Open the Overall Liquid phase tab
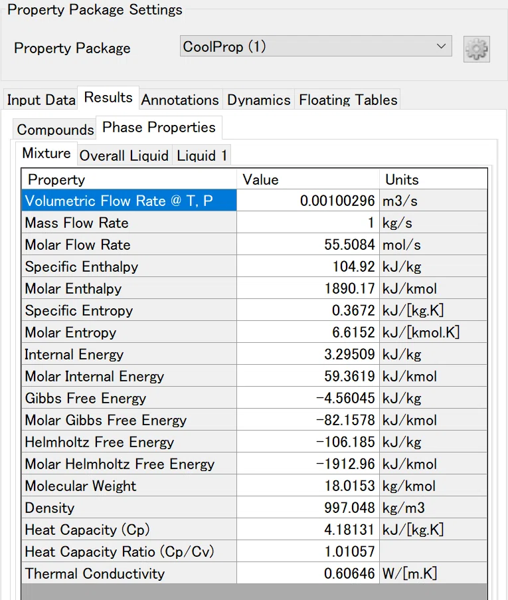The width and height of the screenshot is (508, 600). point(124,155)
